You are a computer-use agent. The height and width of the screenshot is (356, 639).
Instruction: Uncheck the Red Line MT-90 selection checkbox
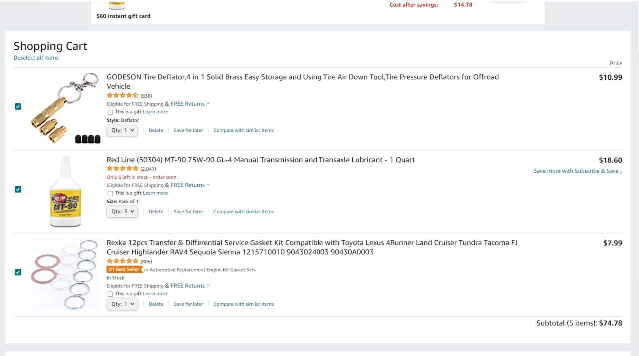[x=18, y=189]
